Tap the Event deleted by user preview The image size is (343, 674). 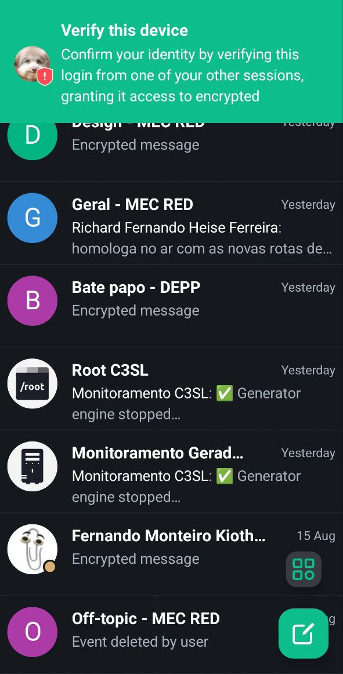[x=140, y=642]
